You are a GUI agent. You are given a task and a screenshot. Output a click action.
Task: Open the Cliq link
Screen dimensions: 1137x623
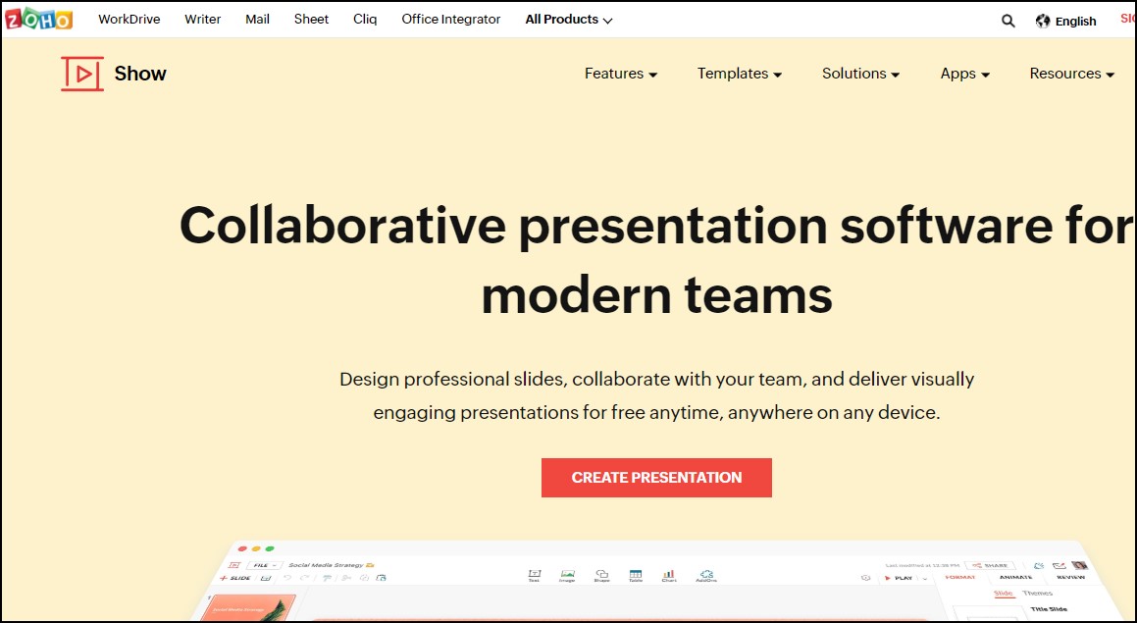365,20
